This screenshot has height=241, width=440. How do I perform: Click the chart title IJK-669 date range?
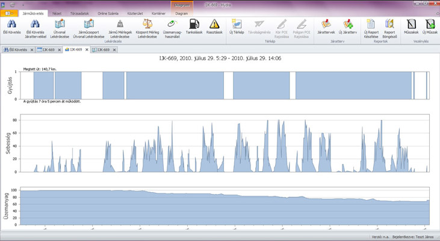click(x=220, y=58)
